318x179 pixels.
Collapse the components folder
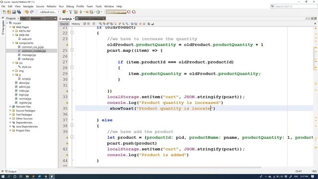pos(13,43)
